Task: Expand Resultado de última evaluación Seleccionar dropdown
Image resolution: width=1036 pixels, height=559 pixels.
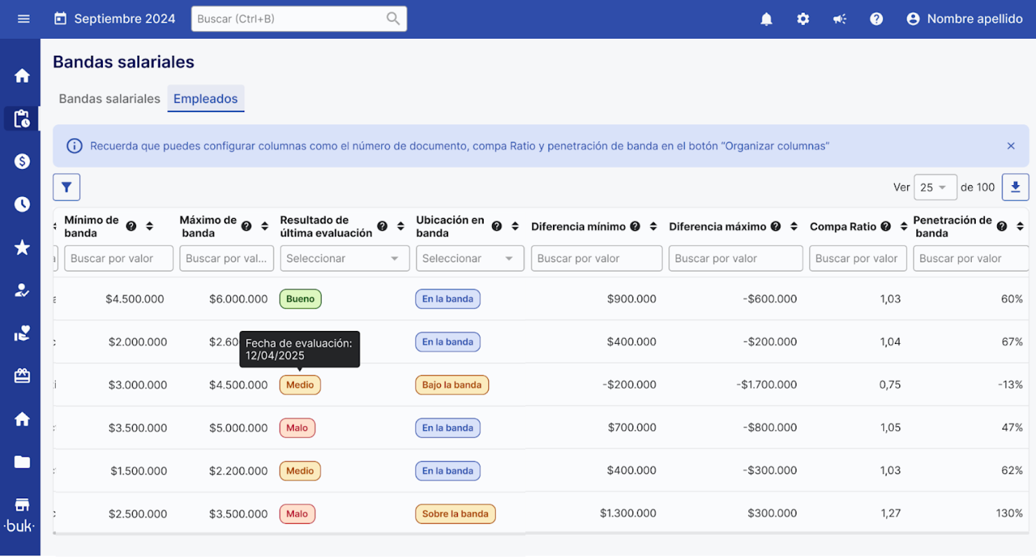Action: pyautogui.click(x=344, y=258)
